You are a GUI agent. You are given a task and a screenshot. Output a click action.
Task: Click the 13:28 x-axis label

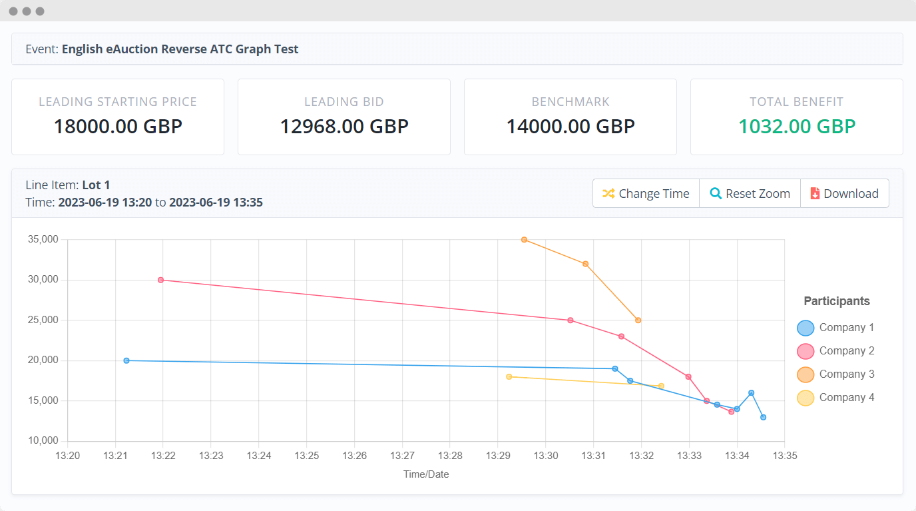[450, 456]
